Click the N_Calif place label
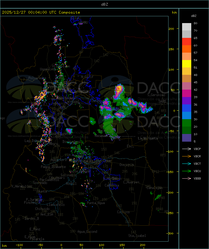This screenshot has height=249, width=209. [87, 77]
